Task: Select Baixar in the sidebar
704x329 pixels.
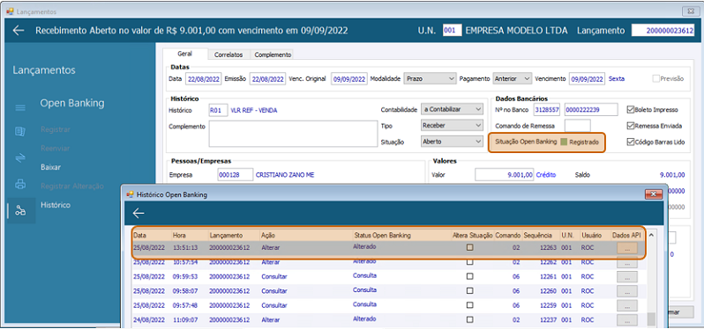Action: click(x=50, y=167)
